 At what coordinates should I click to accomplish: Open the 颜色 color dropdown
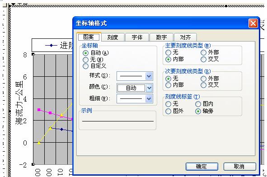[149, 88]
